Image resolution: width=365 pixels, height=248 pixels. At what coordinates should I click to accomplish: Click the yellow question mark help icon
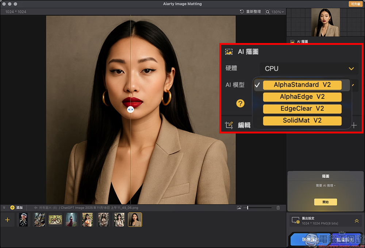241,103
